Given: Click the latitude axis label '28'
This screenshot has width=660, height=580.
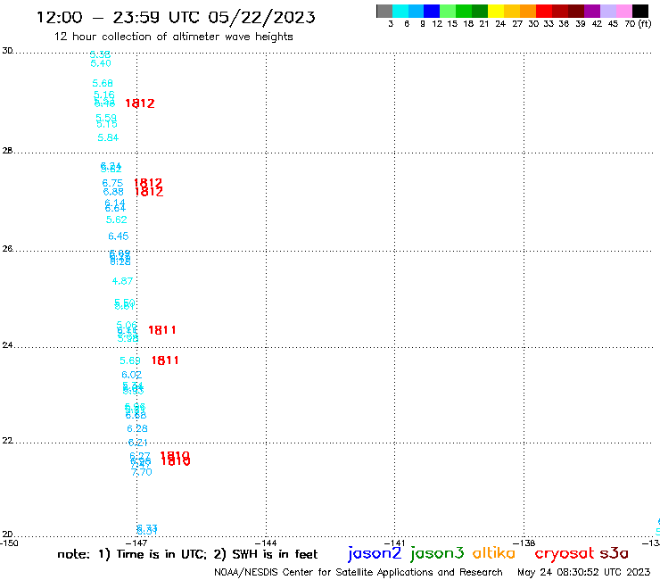Looking at the screenshot, I should point(7,151).
